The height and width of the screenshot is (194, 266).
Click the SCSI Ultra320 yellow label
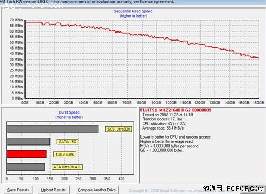(119, 129)
